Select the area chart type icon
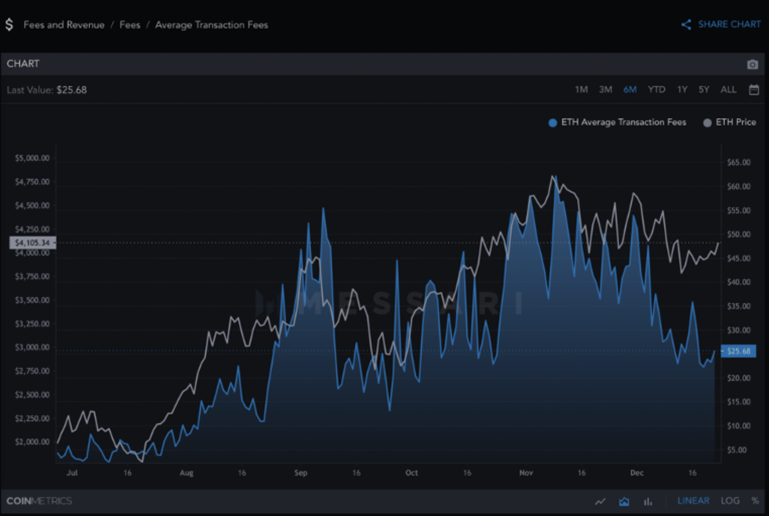This screenshot has width=769, height=516. tap(624, 501)
